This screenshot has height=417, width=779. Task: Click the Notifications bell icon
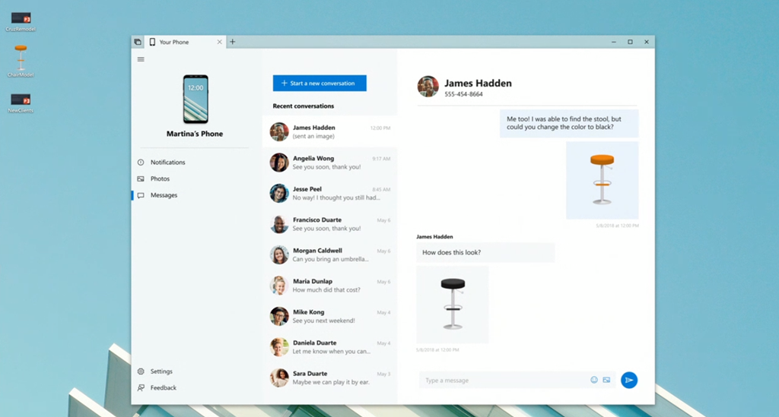[x=141, y=162]
